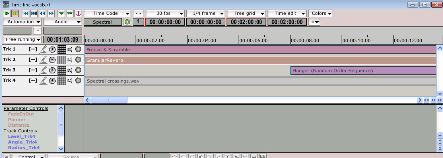Select the FadeInOut parameter control
This screenshot has height=158, width=443.
click(x=21, y=114)
